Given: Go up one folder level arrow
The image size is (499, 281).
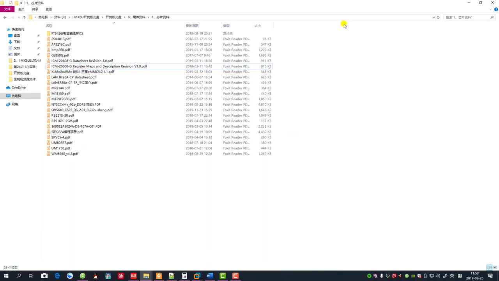Looking at the screenshot, I should pyautogui.click(x=24, y=17).
